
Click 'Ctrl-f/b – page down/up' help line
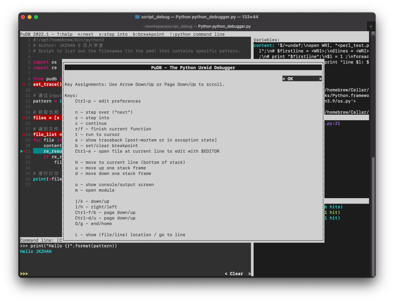105,212
